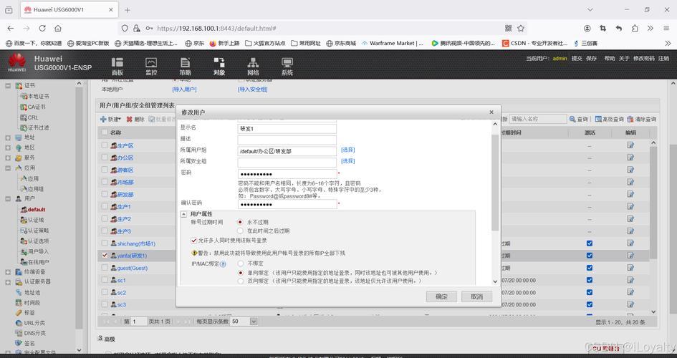The height and width of the screenshot is (358, 677).
Task: Open the 新建 dropdown in the user list
Action: coord(110,119)
